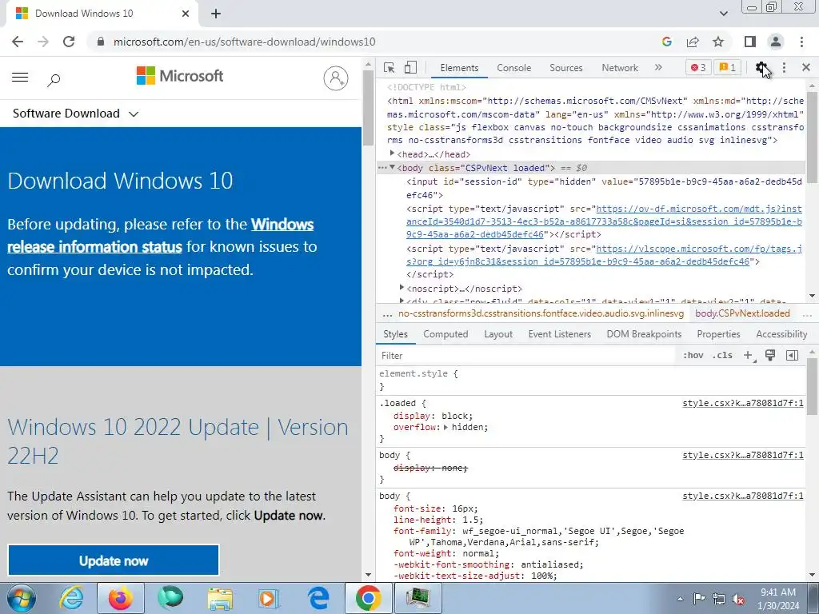This screenshot has width=819, height=614.
Task: Collapse the body element node
Action: coord(392,167)
